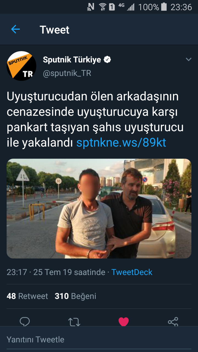Open the tweet photo of two men
Viewport: 198px width, 352px height.
click(x=99, y=208)
